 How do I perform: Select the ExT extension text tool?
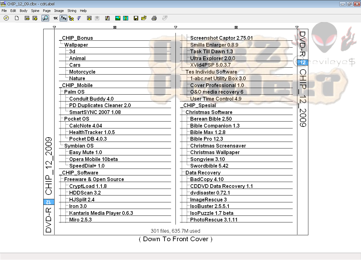coord(63,18)
